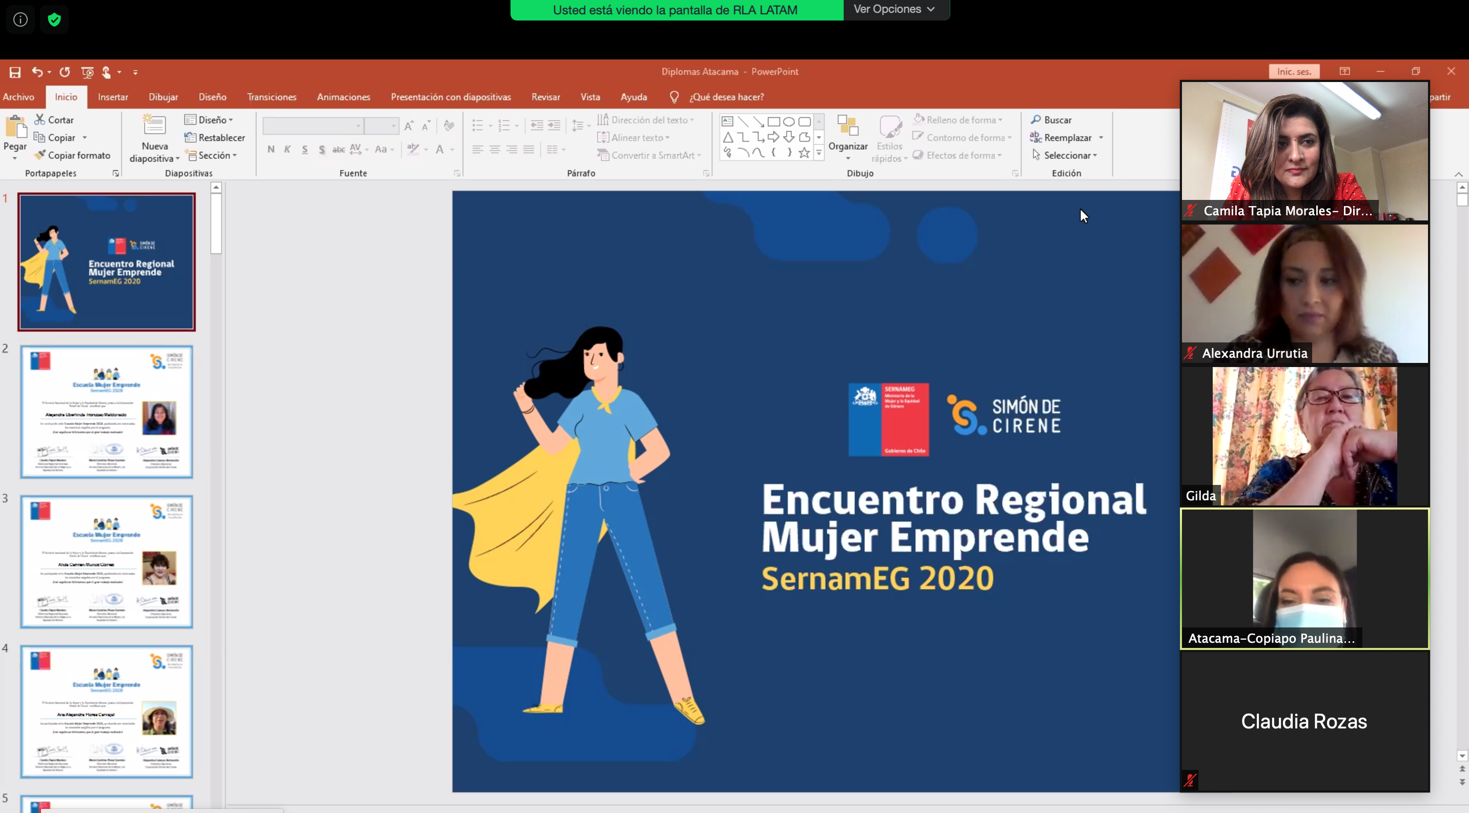Clear all formatting icon
This screenshot has height=813, width=1469.
pos(450,126)
